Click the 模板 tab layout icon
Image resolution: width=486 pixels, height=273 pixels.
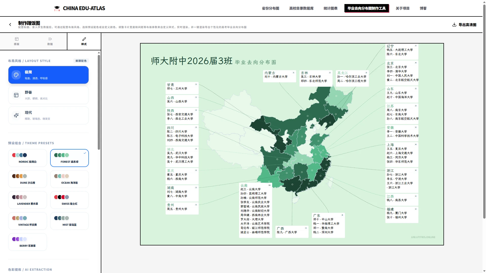pos(17,39)
